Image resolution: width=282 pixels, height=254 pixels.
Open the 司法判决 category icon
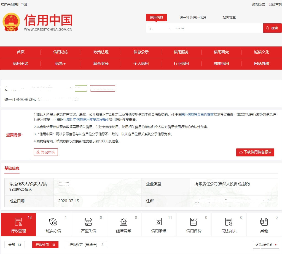pyautogui.click(x=229, y=222)
